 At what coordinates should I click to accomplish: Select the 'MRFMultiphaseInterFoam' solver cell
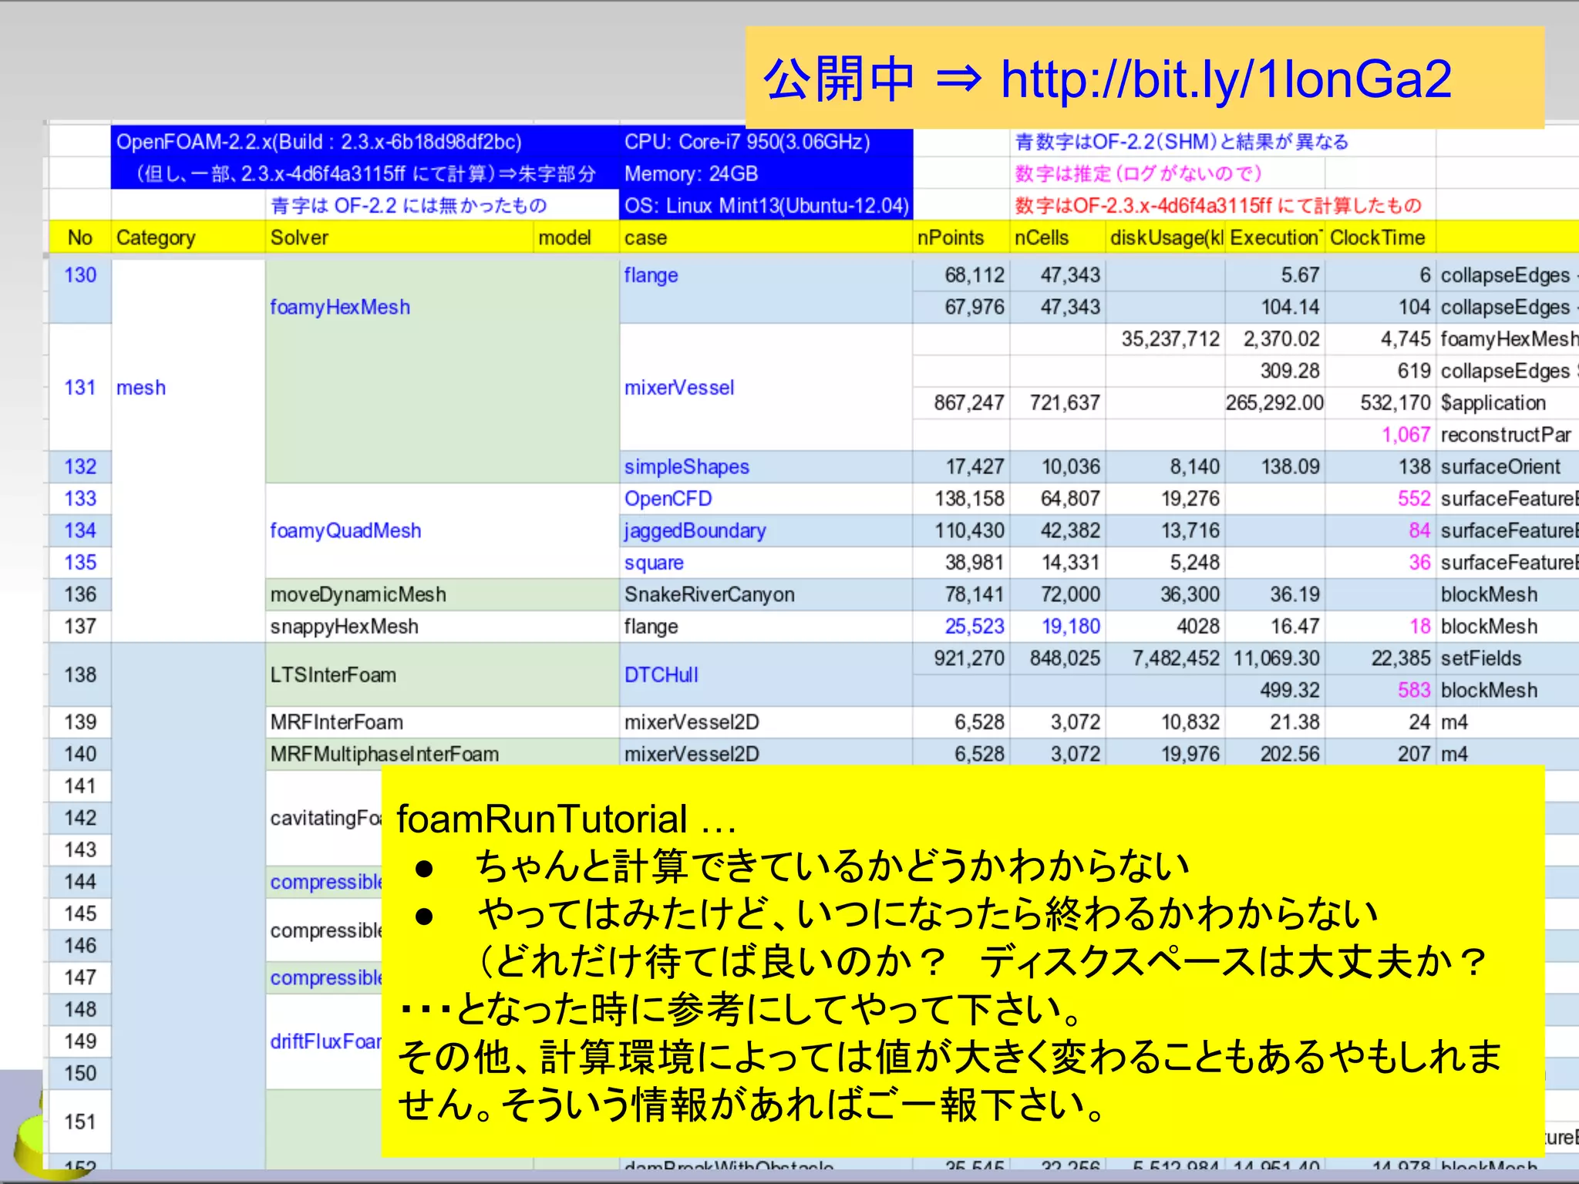442,753
